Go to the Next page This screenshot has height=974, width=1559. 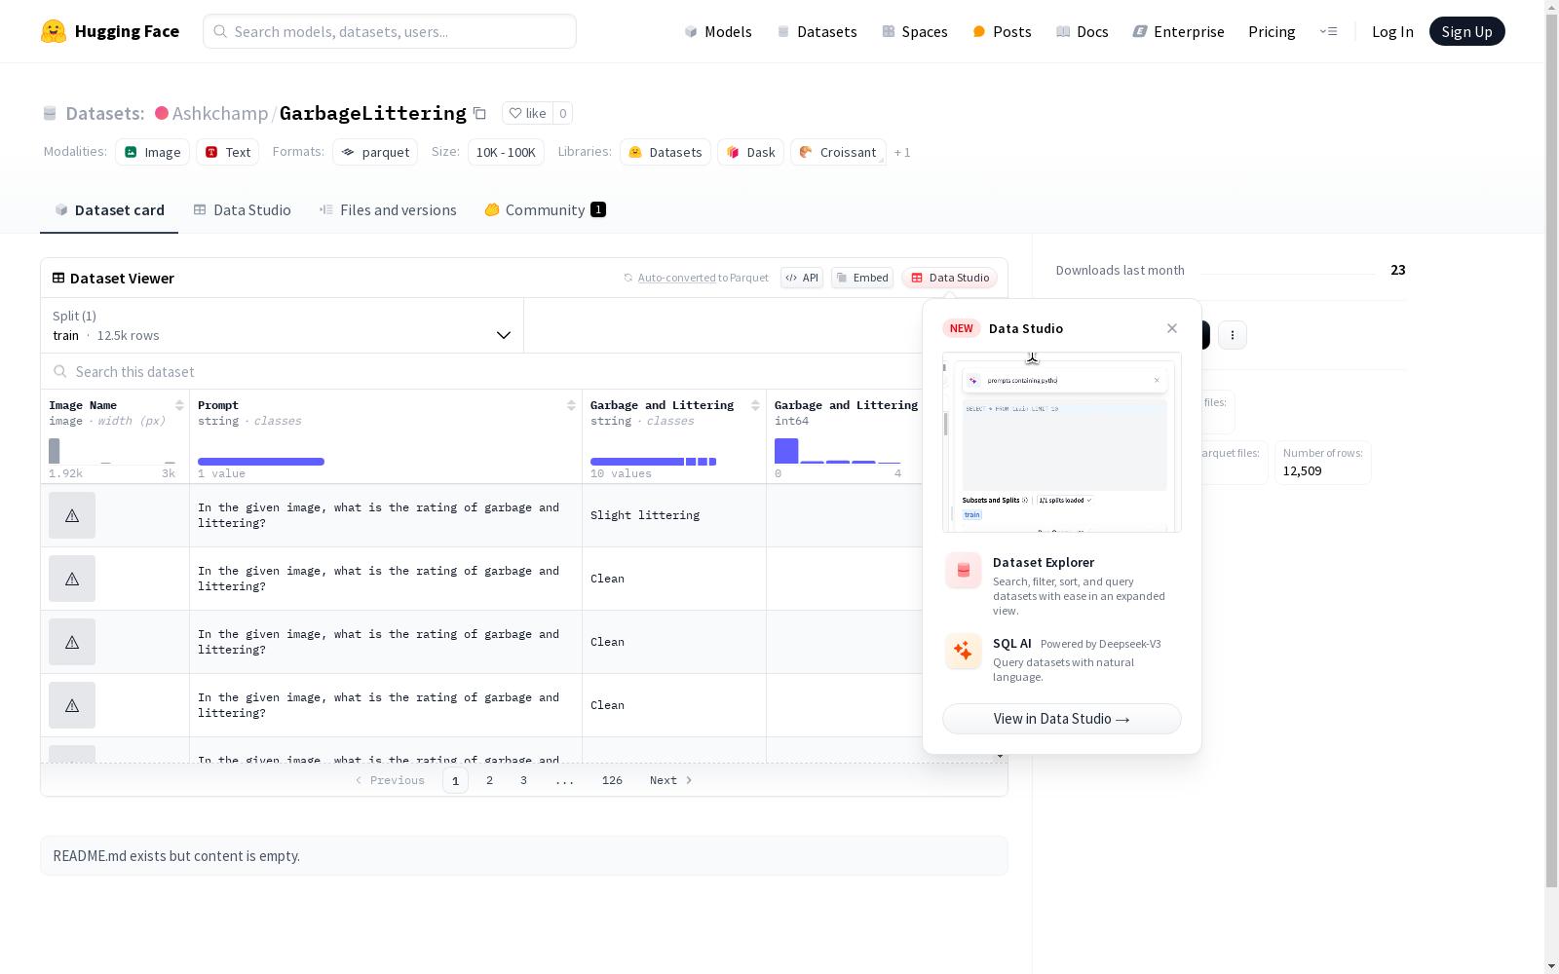click(x=671, y=780)
